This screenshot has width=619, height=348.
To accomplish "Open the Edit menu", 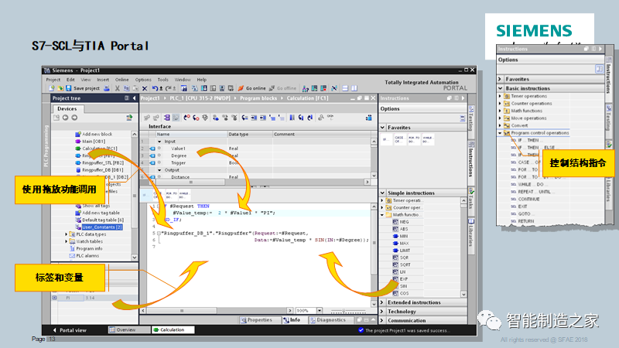I will click(70, 80).
